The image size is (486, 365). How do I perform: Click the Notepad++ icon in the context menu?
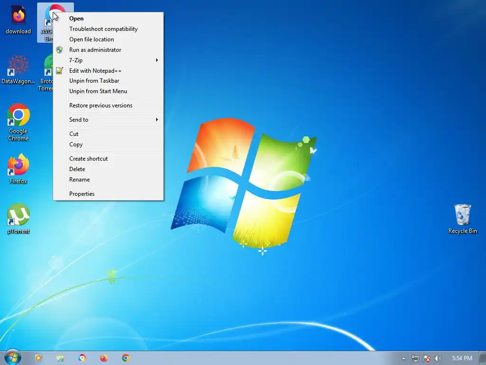click(59, 71)
